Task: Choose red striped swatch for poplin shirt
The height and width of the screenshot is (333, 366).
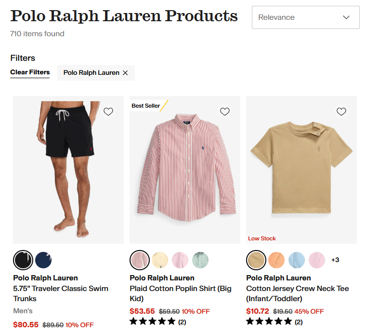Action: [x=140, y=260]
